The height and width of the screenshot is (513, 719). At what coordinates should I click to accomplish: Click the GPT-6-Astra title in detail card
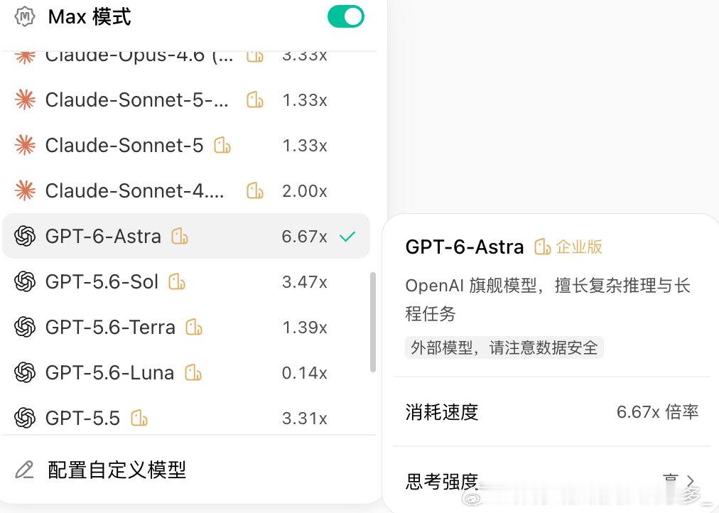point(465,247)
